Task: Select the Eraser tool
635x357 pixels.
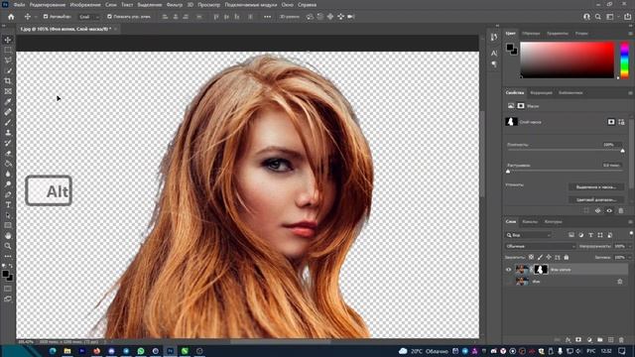Action: (x=8, y=154)
